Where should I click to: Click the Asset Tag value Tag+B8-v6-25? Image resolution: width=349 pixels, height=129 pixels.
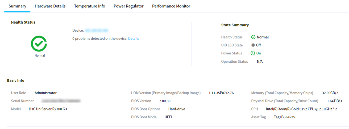[284, 117]
